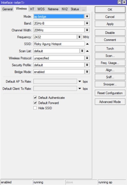
Task: Open the NV2 tab
Action: click(65, 9)
